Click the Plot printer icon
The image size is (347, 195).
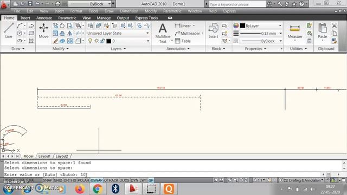57,4
